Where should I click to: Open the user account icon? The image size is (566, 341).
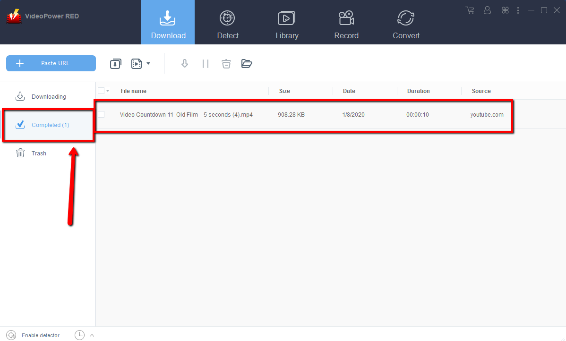click(487, 10)
